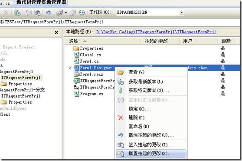242x161 pixels.
Task: Select the highlighted ITRequestFormPrj1 tree node
Action: click(21, 78)
